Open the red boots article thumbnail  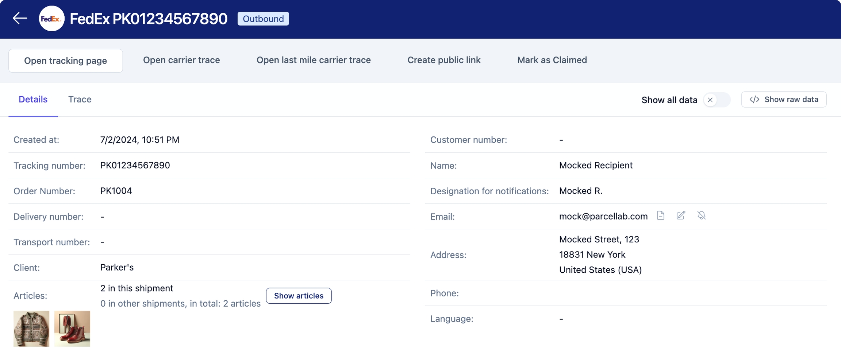click(x=72, y=328)
